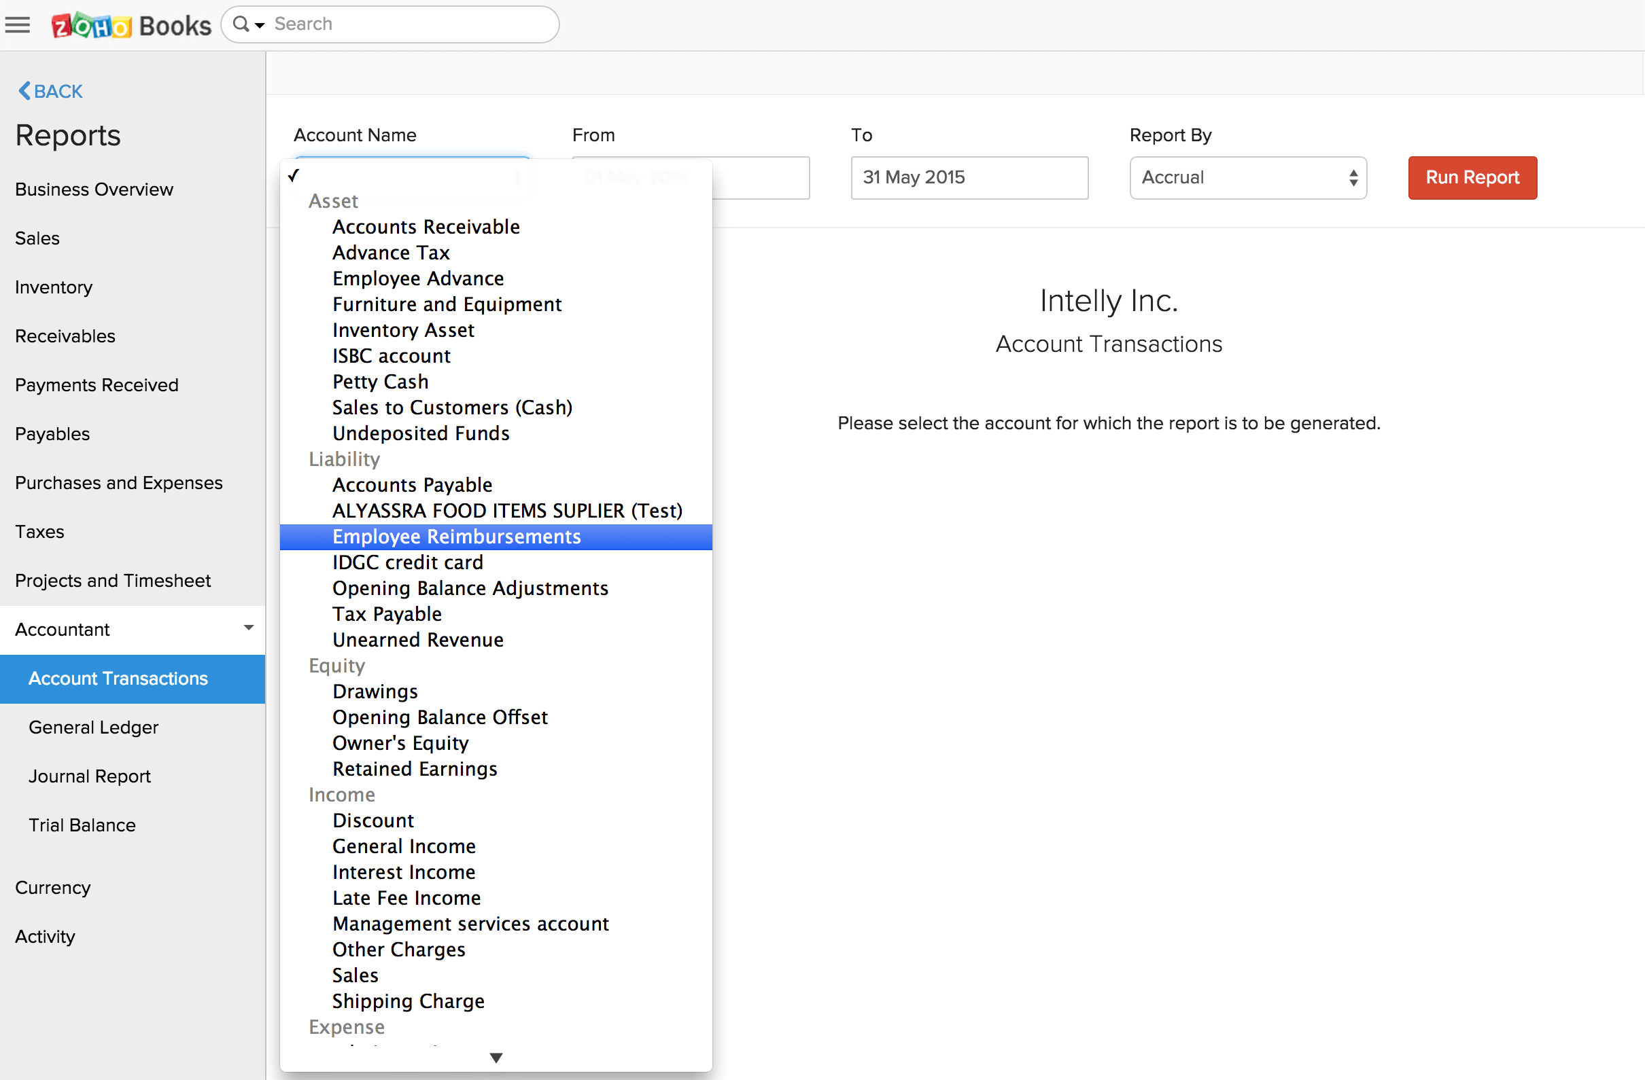Click the search magnifier icon
This screenshot has height=1080, width=1645.
point(241,24)
